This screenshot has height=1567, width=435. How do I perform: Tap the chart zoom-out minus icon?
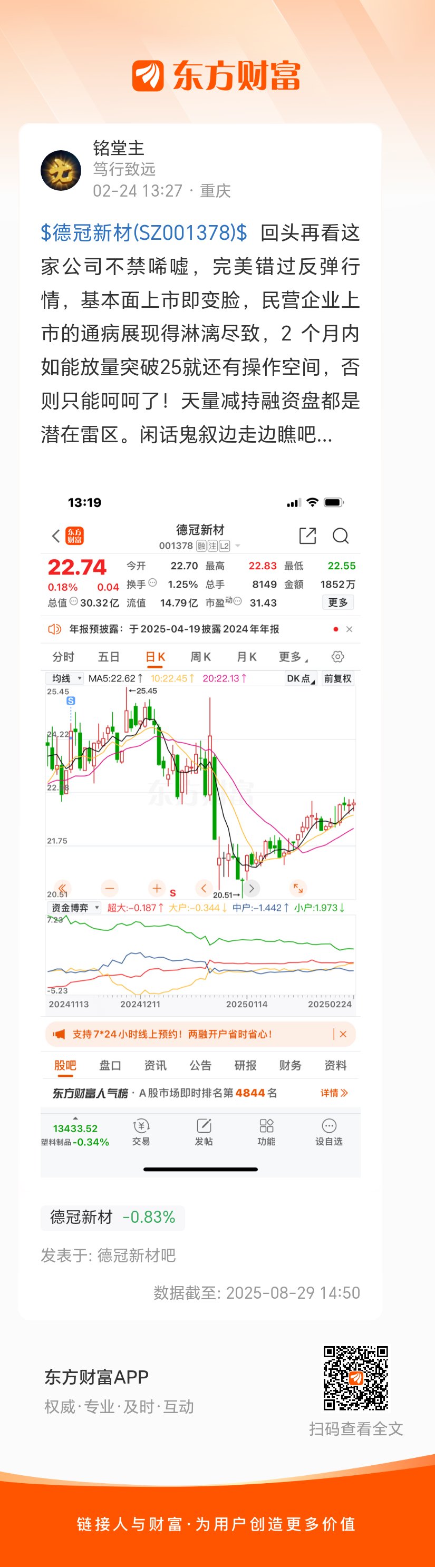pos(110,888)
